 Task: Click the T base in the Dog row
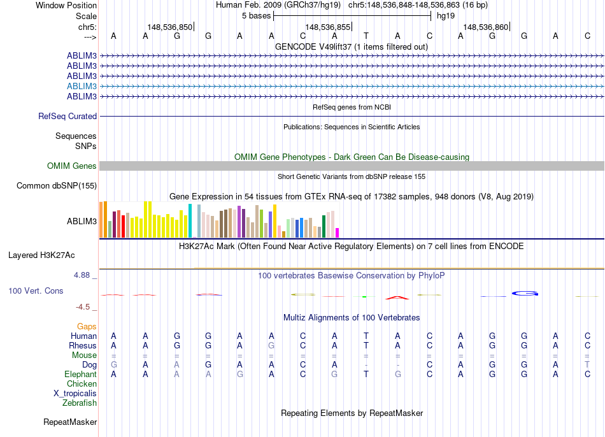click(x=587, y=364)
